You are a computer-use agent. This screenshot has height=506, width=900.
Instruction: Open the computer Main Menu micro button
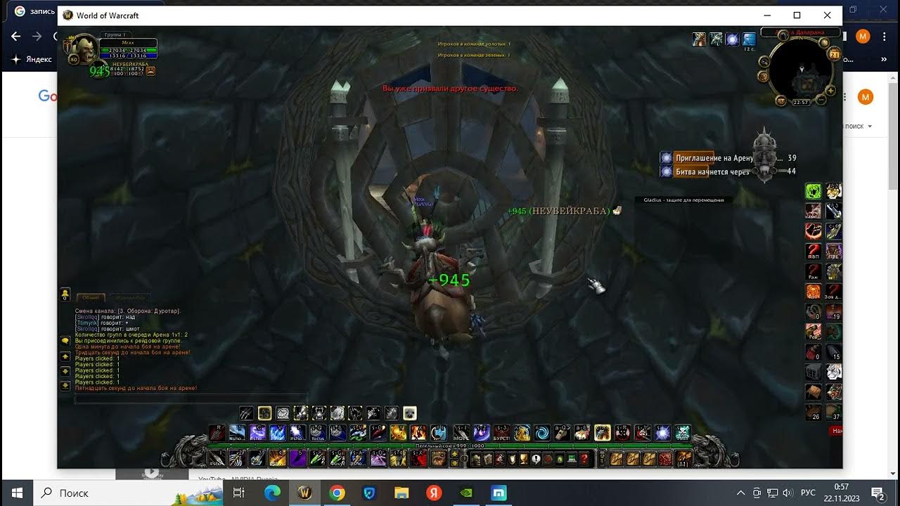[572, 458]
